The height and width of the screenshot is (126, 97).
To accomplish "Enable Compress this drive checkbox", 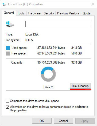I will point(7,101).
